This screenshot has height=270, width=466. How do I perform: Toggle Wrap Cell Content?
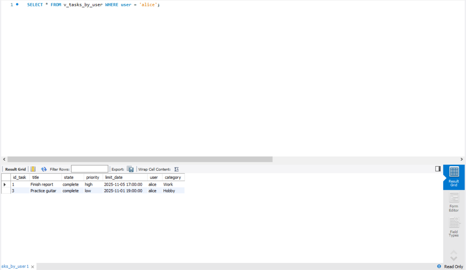pos(176,169)
